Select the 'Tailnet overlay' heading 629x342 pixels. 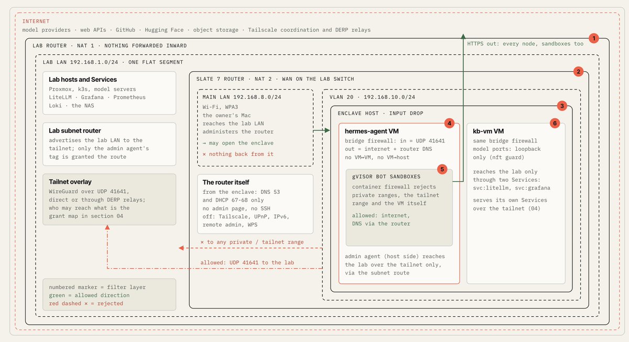pos(70,182)
